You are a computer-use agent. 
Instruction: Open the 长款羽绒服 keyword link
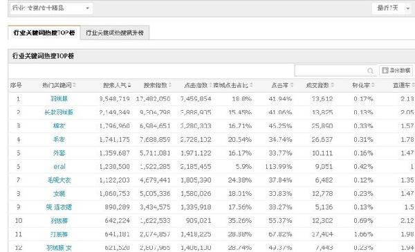tap(59, 112)
